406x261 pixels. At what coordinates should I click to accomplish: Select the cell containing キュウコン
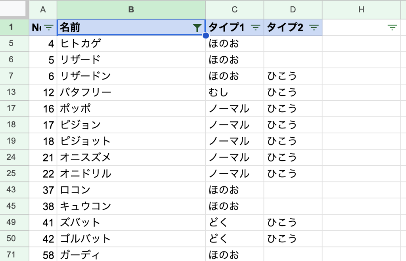point(131,206)
